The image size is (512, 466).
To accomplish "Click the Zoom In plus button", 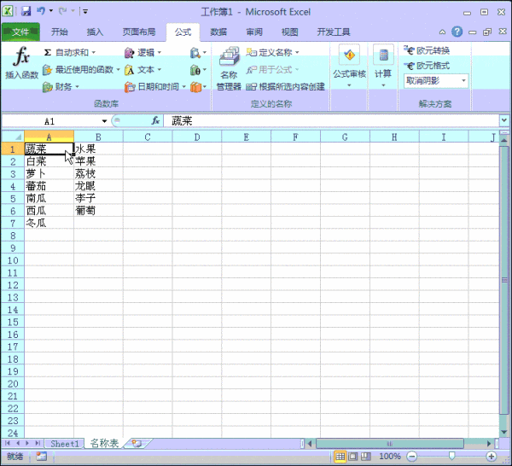I will (x=492, y=457).
